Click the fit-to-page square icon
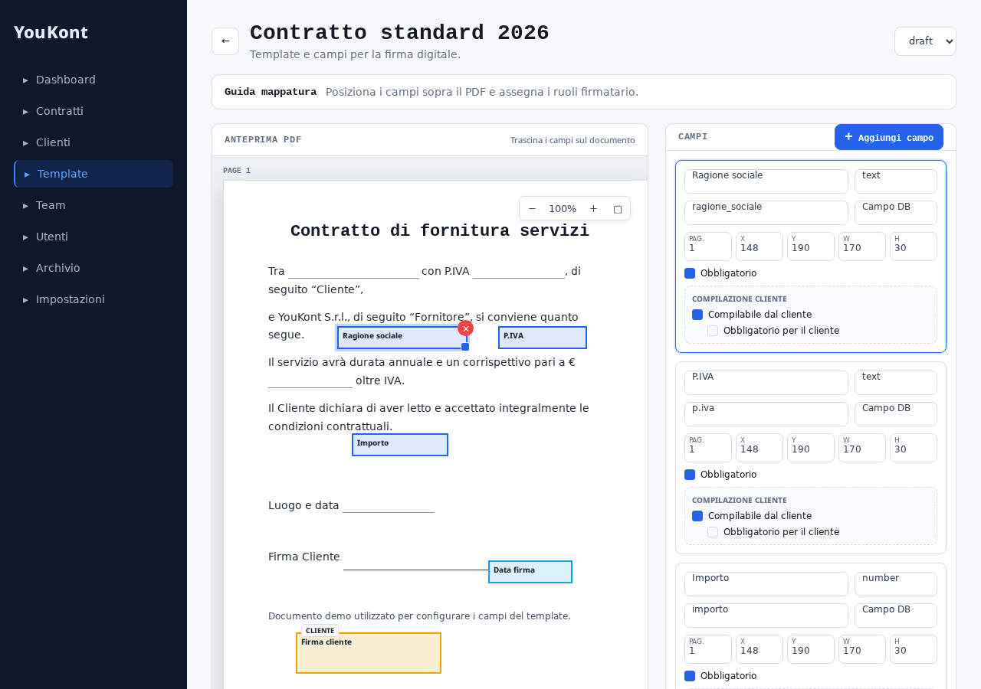 pyautogui.click(x=618, y=208)
